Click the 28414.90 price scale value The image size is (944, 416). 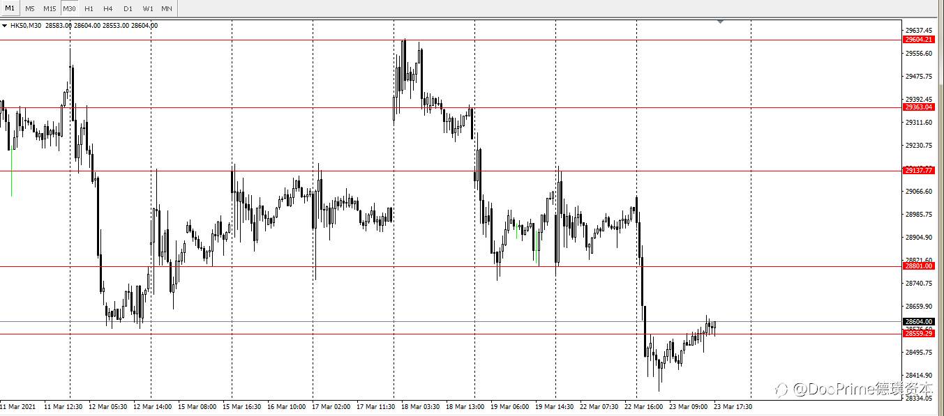[919, 376]
